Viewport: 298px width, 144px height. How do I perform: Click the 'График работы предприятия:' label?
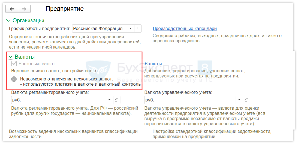(x=40, y=29)
